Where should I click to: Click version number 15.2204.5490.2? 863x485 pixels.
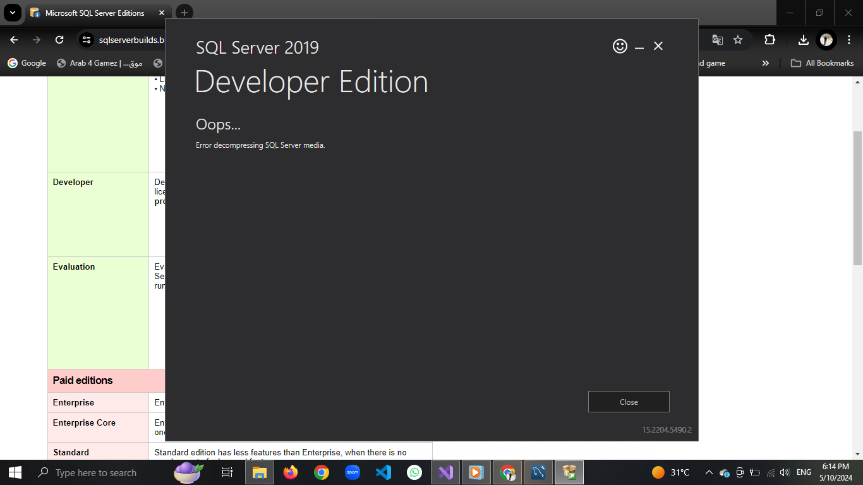(x=667, y=430)
